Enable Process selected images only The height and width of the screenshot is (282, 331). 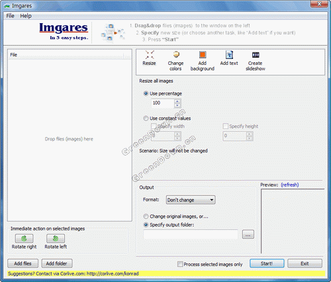point(180,264)
